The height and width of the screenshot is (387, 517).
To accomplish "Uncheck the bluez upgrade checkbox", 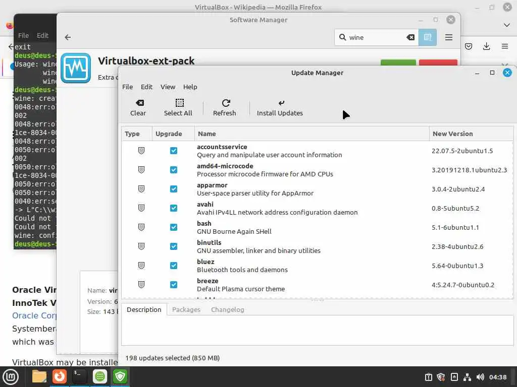I will coord(174,266).
